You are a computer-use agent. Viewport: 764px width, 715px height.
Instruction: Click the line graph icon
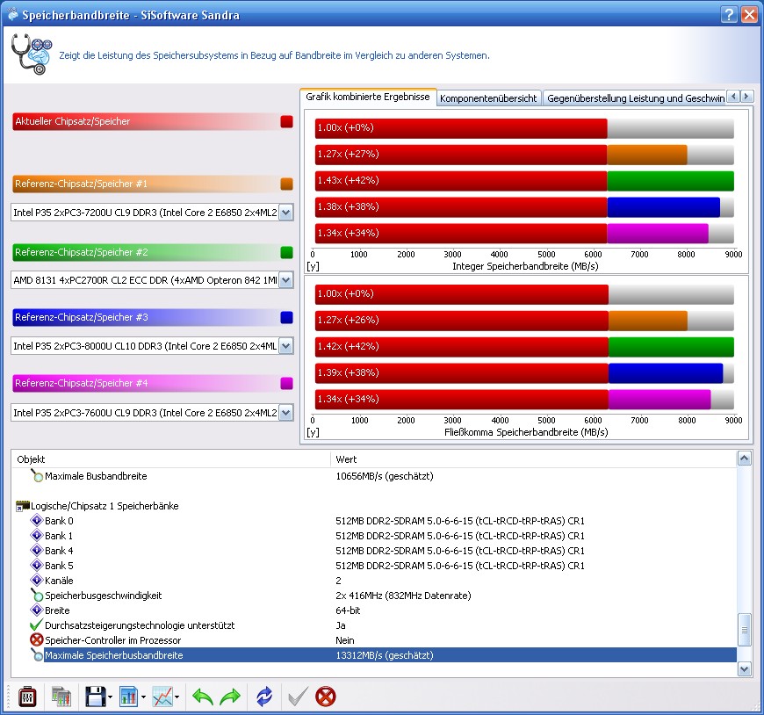tap(162, 697)
